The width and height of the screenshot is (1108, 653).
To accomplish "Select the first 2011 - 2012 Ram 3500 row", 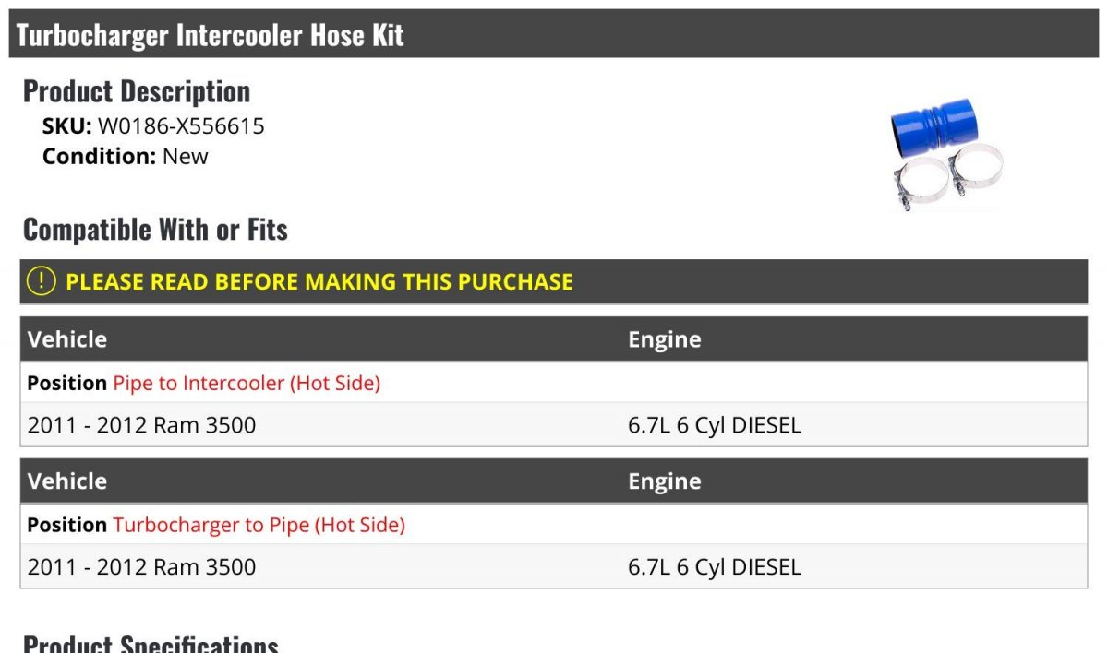I will 554,425.
